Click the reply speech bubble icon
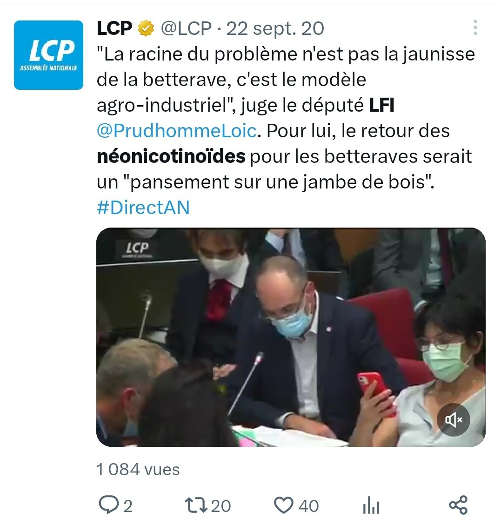Viewport: 501px width, 518px height. (109, 505)
